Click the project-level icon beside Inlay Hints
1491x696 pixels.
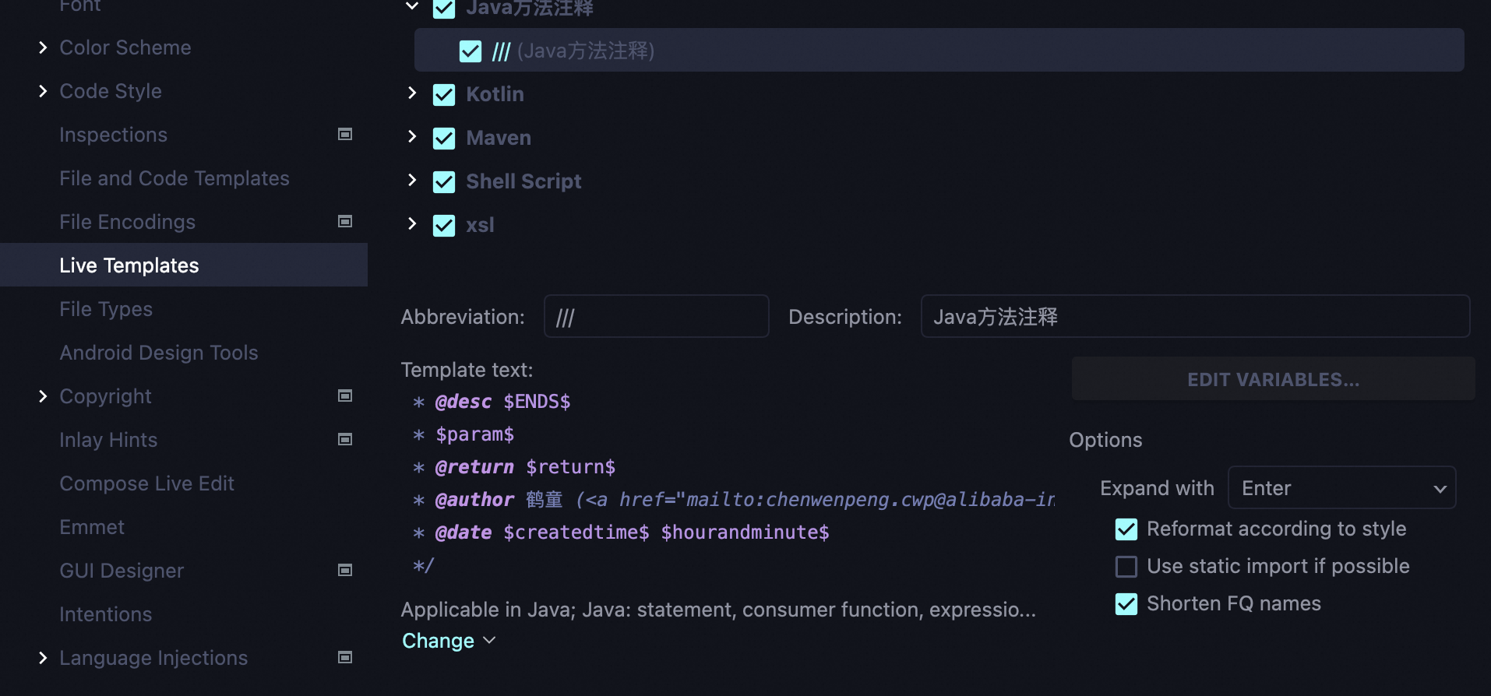point(345,440)
